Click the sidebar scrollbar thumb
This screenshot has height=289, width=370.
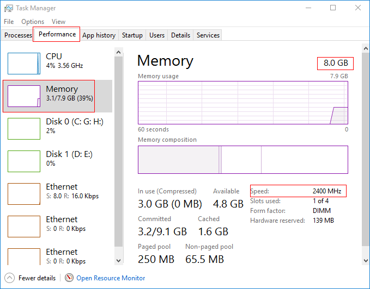point(118,152)
